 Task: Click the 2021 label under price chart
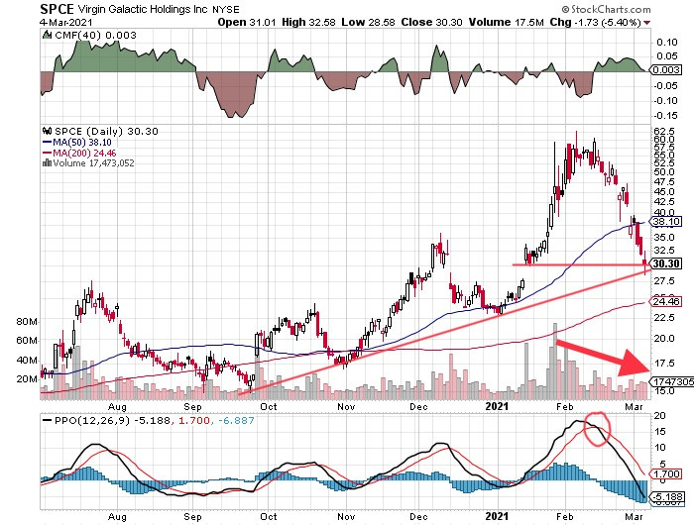[x=497, y=406]
